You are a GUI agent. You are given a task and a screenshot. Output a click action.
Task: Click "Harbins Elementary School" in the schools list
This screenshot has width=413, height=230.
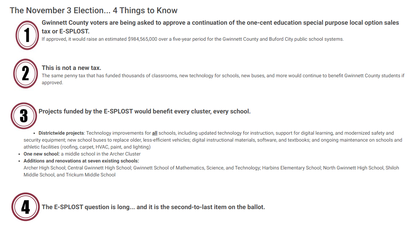click(292, 168)
